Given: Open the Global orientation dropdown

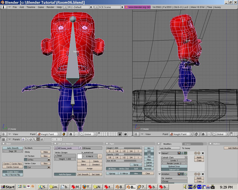Looking at the screenshot, I should pos(89,134).
